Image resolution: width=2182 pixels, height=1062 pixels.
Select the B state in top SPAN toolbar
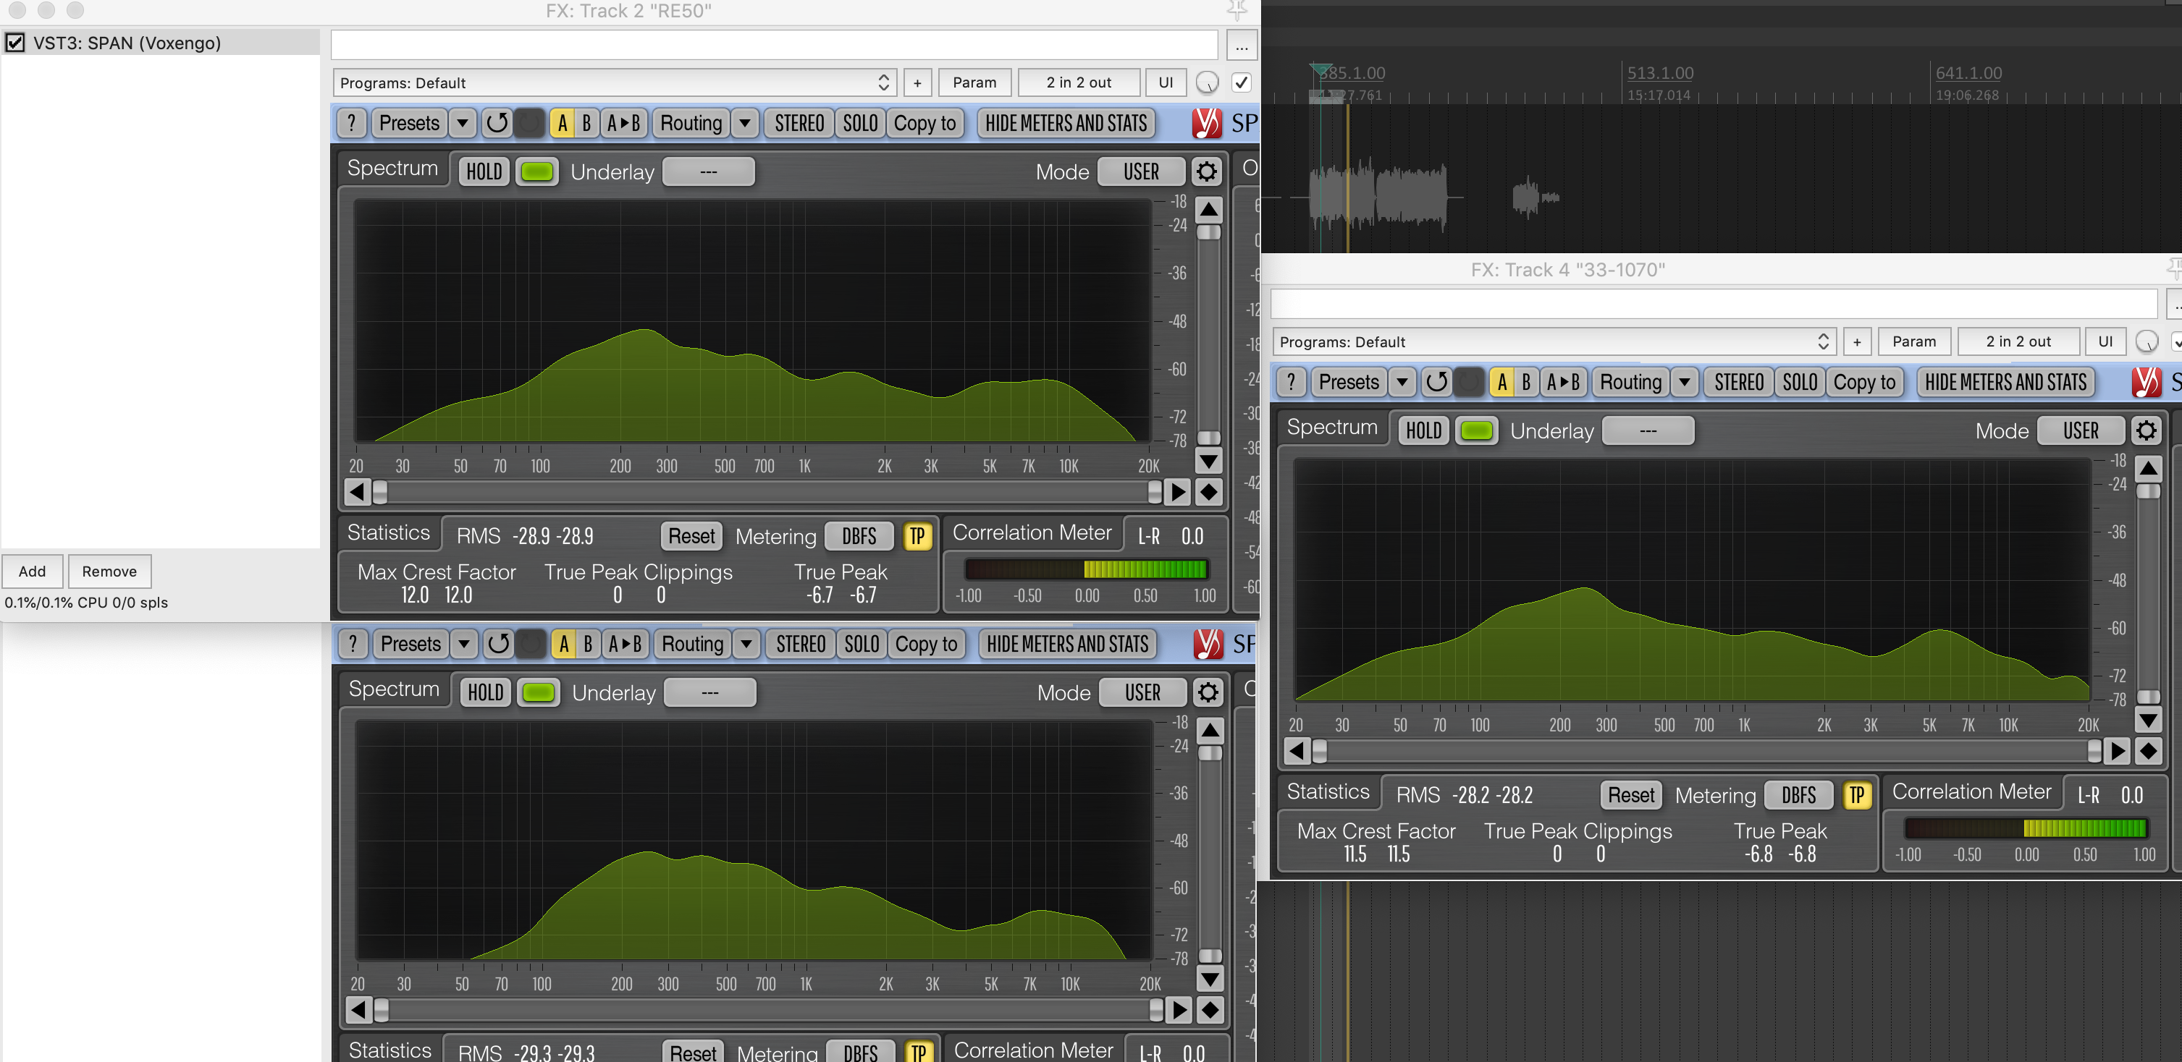(x=586, y=124)
